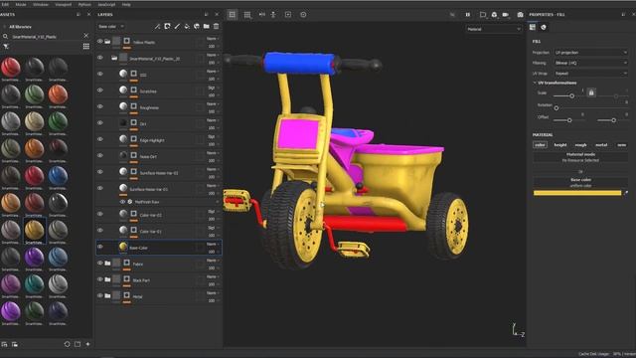Take a screenshot with camera icon
636x358 pixels.
520,15
